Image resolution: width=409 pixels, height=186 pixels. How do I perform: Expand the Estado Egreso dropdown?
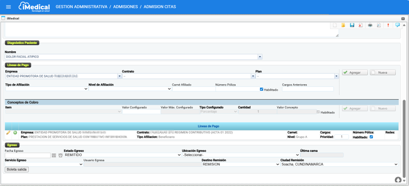(x=179, y=155)
